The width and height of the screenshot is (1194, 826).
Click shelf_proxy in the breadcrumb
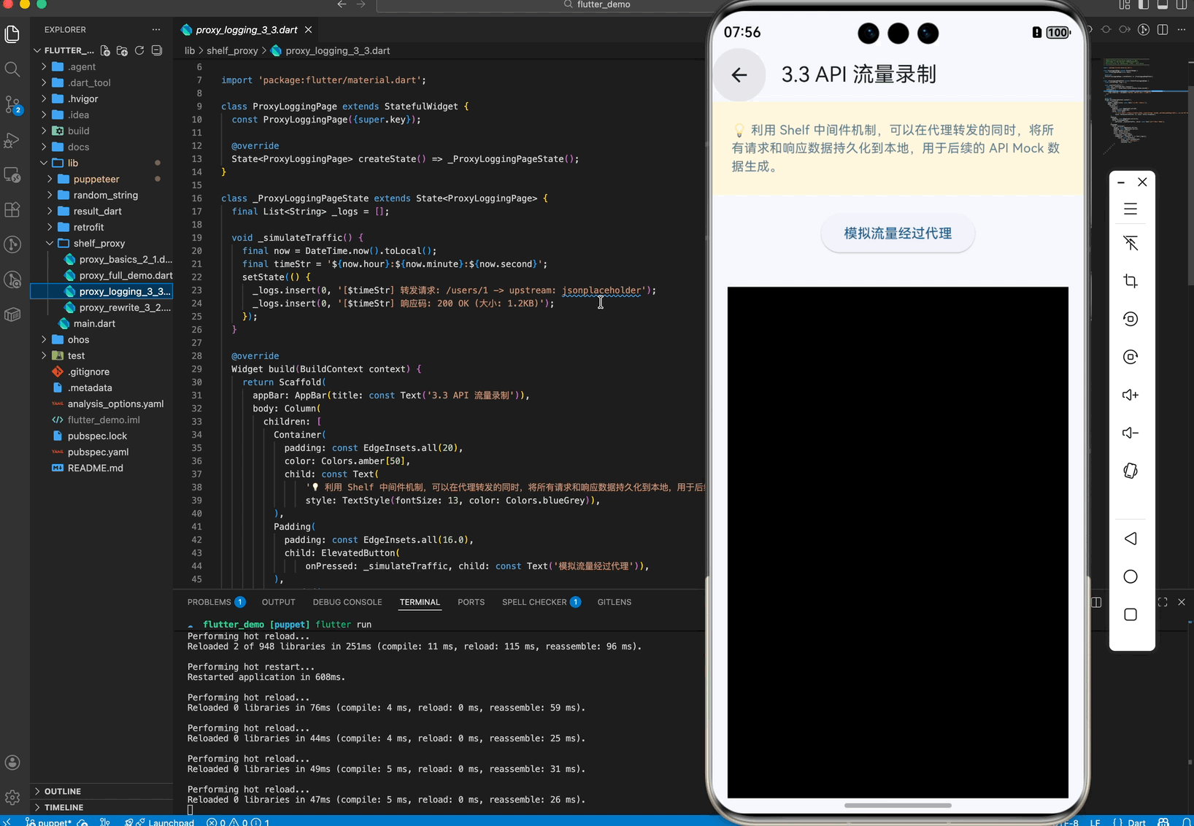click(232, 50)
